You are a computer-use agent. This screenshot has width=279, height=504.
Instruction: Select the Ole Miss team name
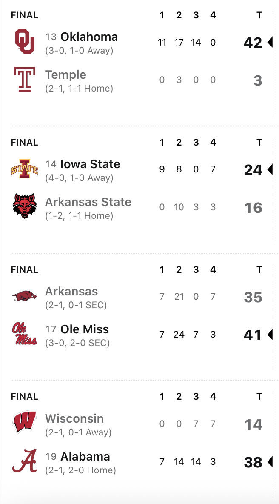click(85, 329)
